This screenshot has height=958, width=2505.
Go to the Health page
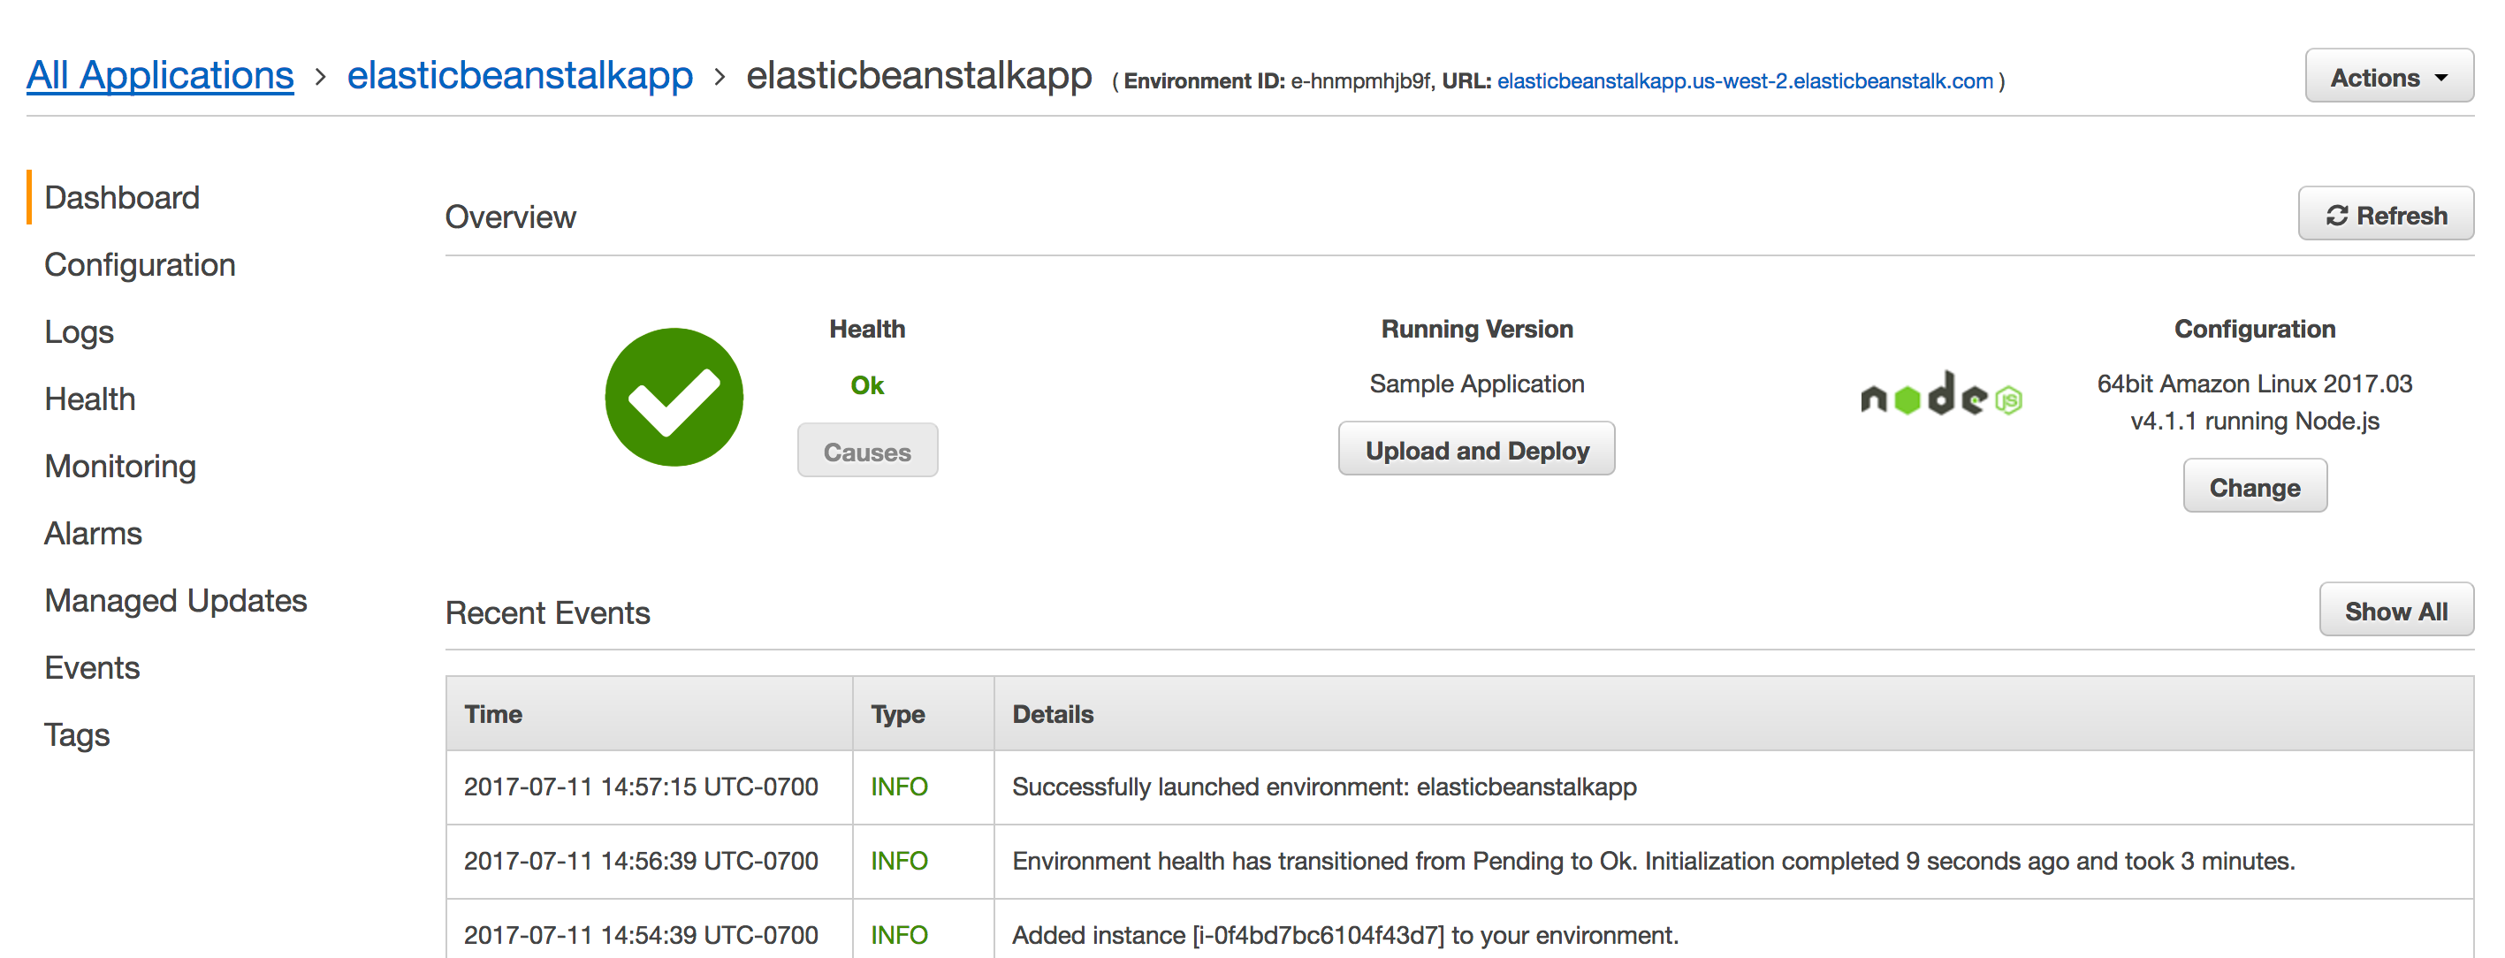tap(89, 399)
